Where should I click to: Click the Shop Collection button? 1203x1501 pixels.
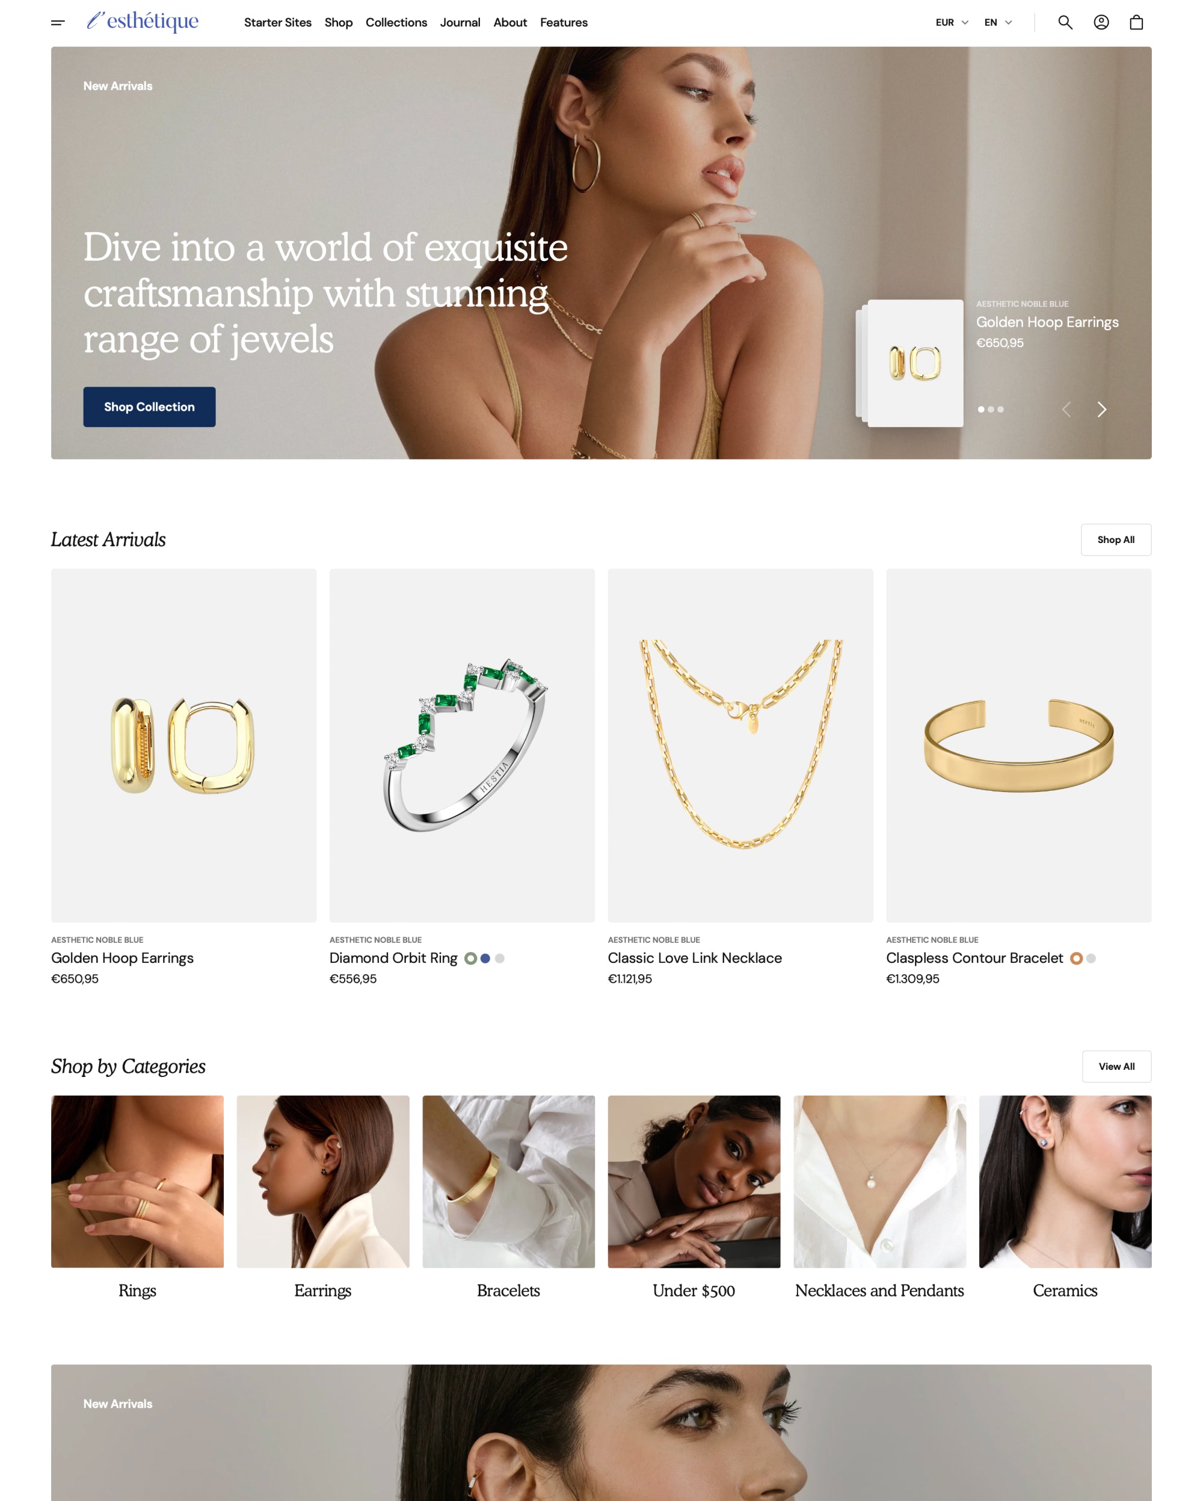[x=149, y=408]
